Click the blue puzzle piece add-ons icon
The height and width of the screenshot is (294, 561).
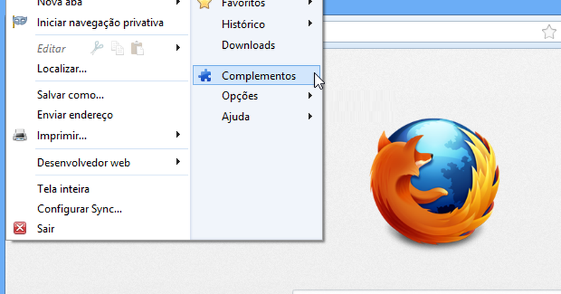pos(205,75)
